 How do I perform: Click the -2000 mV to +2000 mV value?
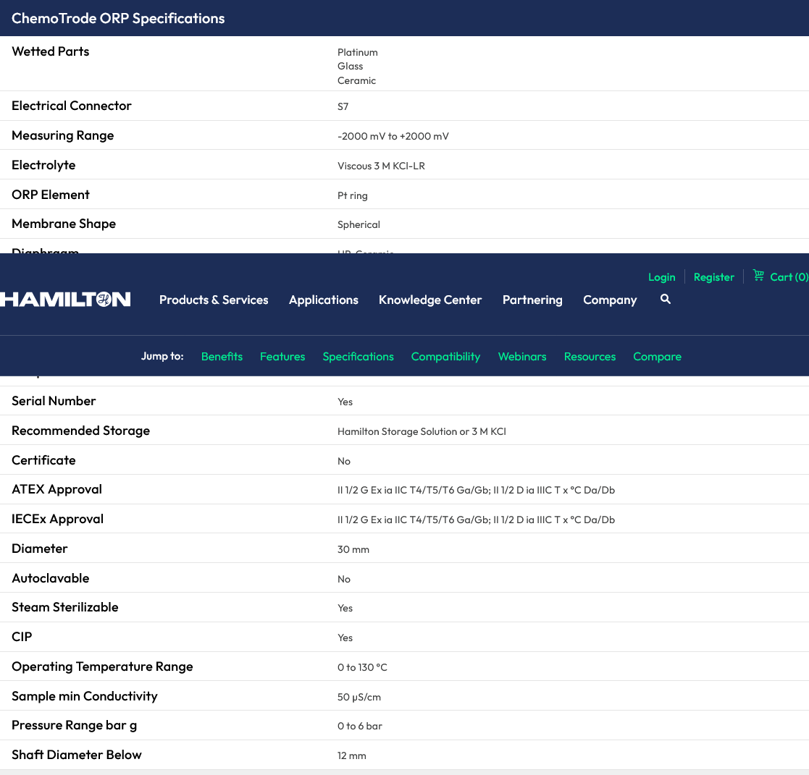point(393,136)
